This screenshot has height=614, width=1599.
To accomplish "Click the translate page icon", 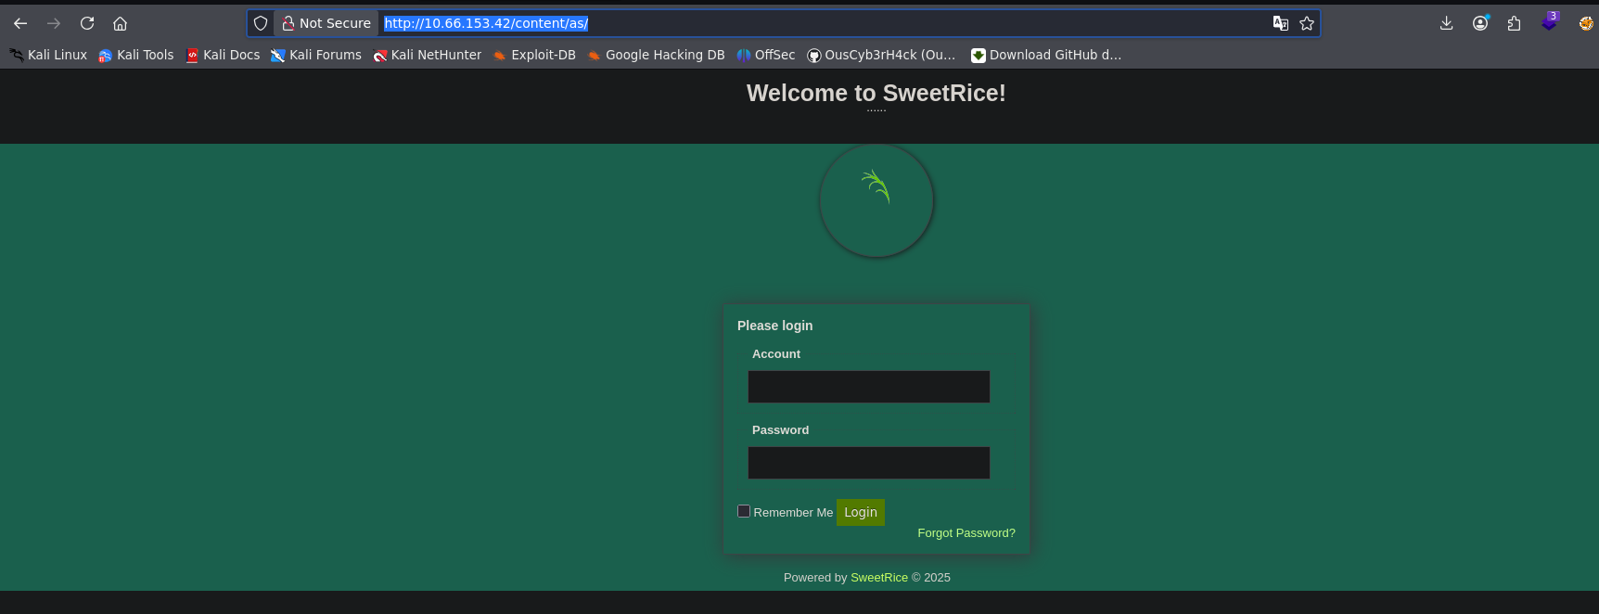I will click(1281, 23).
